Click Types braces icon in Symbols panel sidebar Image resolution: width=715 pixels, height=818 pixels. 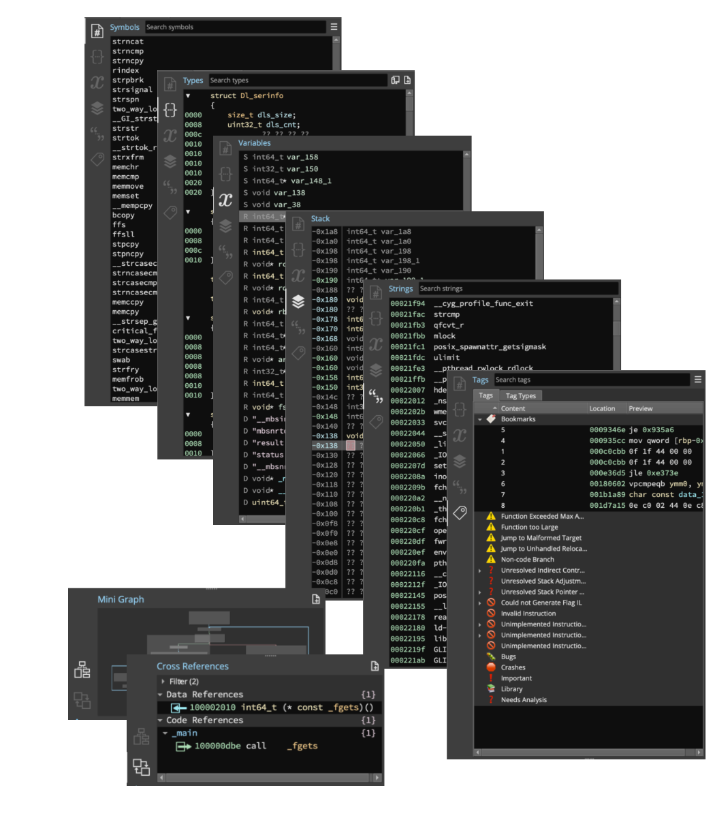(97, 57)
